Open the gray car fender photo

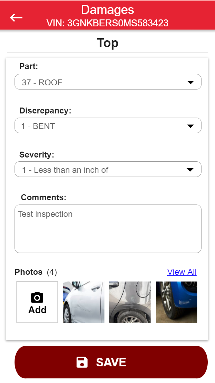pyautogui.click(x=130, y=302)
